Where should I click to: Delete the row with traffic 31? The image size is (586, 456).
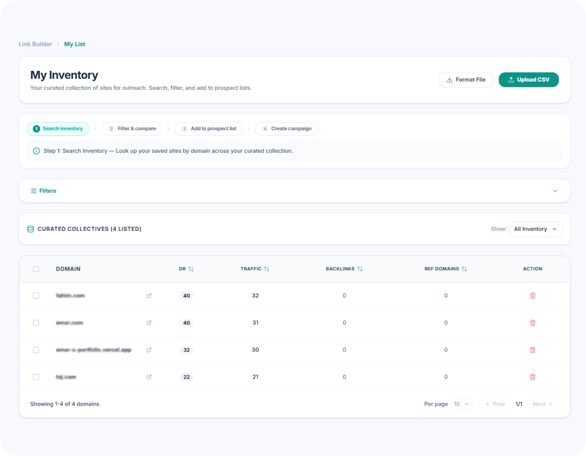(x=532, y=323)
